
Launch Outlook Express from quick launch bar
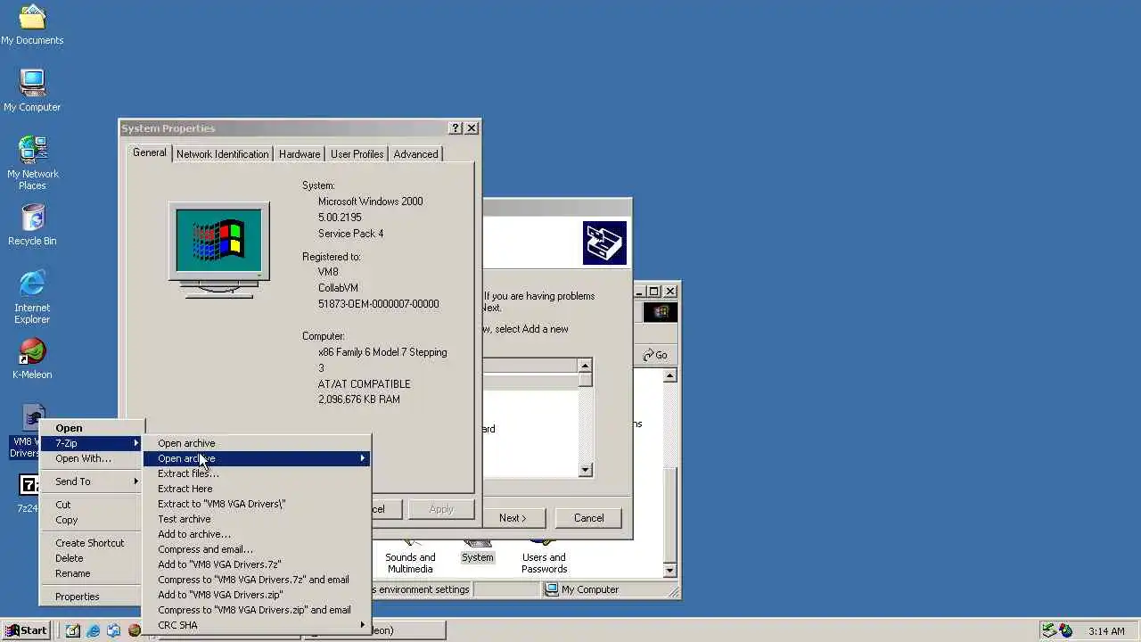[114, 630]
